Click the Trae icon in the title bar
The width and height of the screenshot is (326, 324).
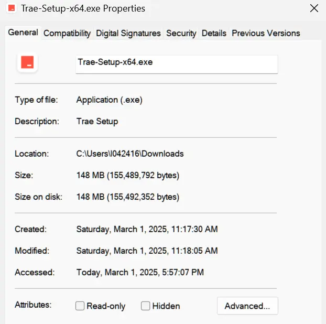pyautogui.click(x=12, y=8)
